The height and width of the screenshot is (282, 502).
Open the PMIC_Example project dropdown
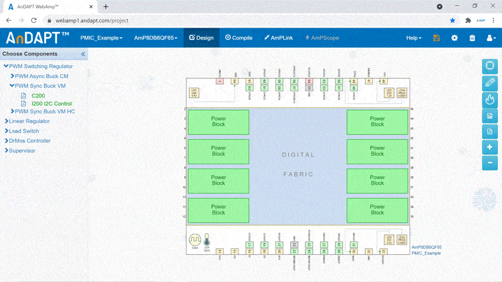point(101,38)
